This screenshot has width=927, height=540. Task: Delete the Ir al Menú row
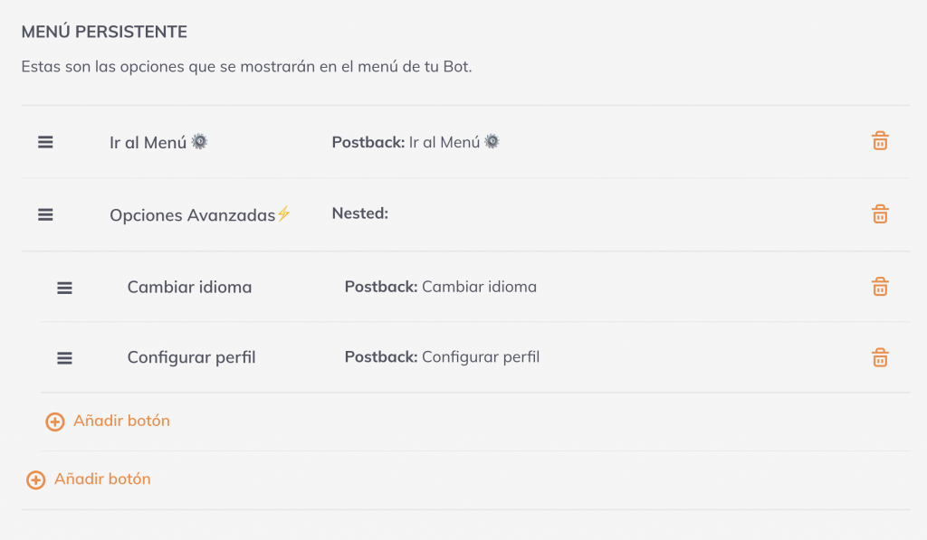(x=879, y=141)
